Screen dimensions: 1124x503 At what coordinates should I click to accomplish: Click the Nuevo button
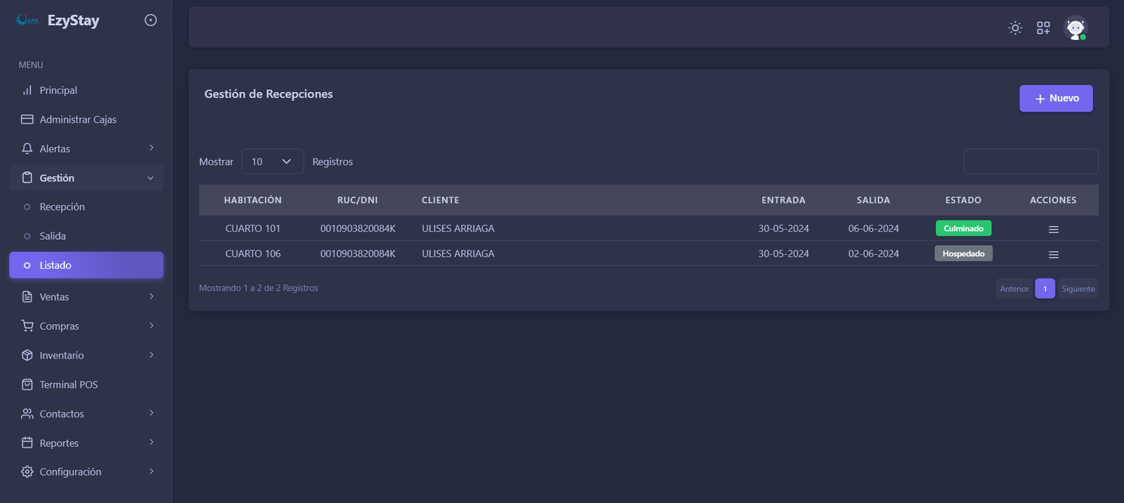point(1055,98)
